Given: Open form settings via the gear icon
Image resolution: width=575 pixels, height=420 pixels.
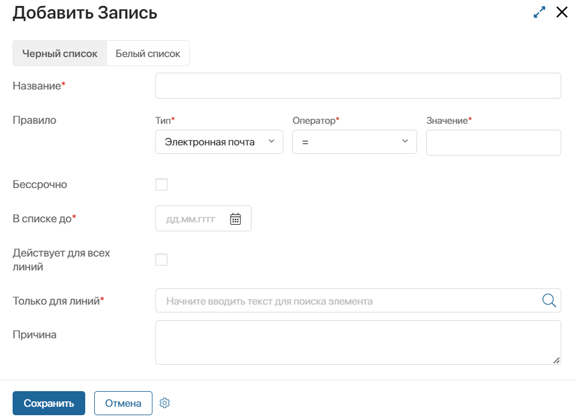Looking at the screenshot, I should tap(165, 403).
